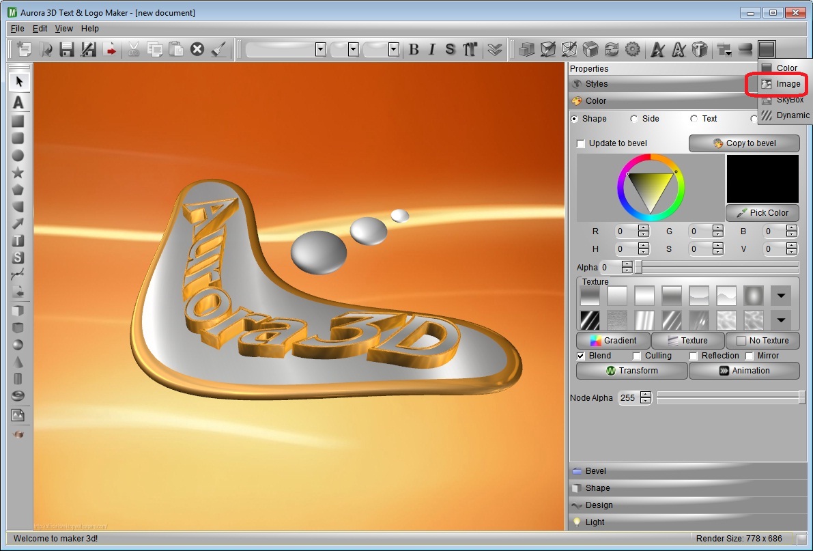
Task: Enable the Mirror checkbox
Action: click(750, 356)
